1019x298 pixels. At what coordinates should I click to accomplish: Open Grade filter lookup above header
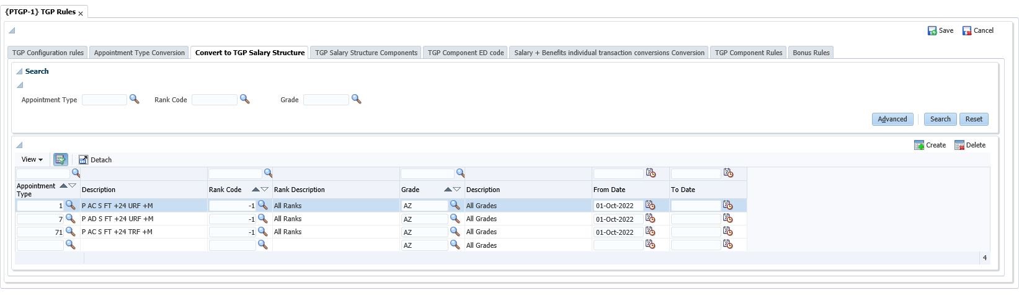point(460,173)
